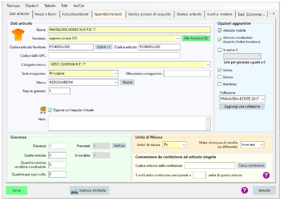281x200 pixels.
Task: Click the Giacenza quantity field
Action: 57,146
